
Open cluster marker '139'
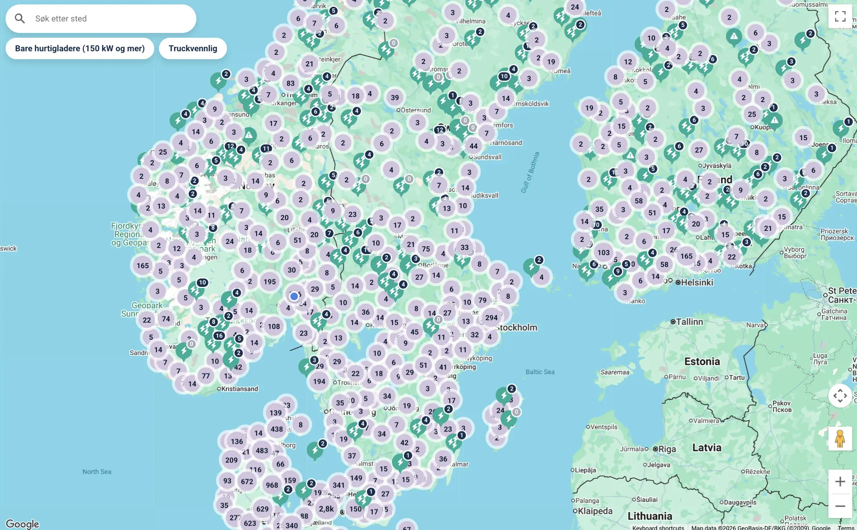tap(275, 413)
